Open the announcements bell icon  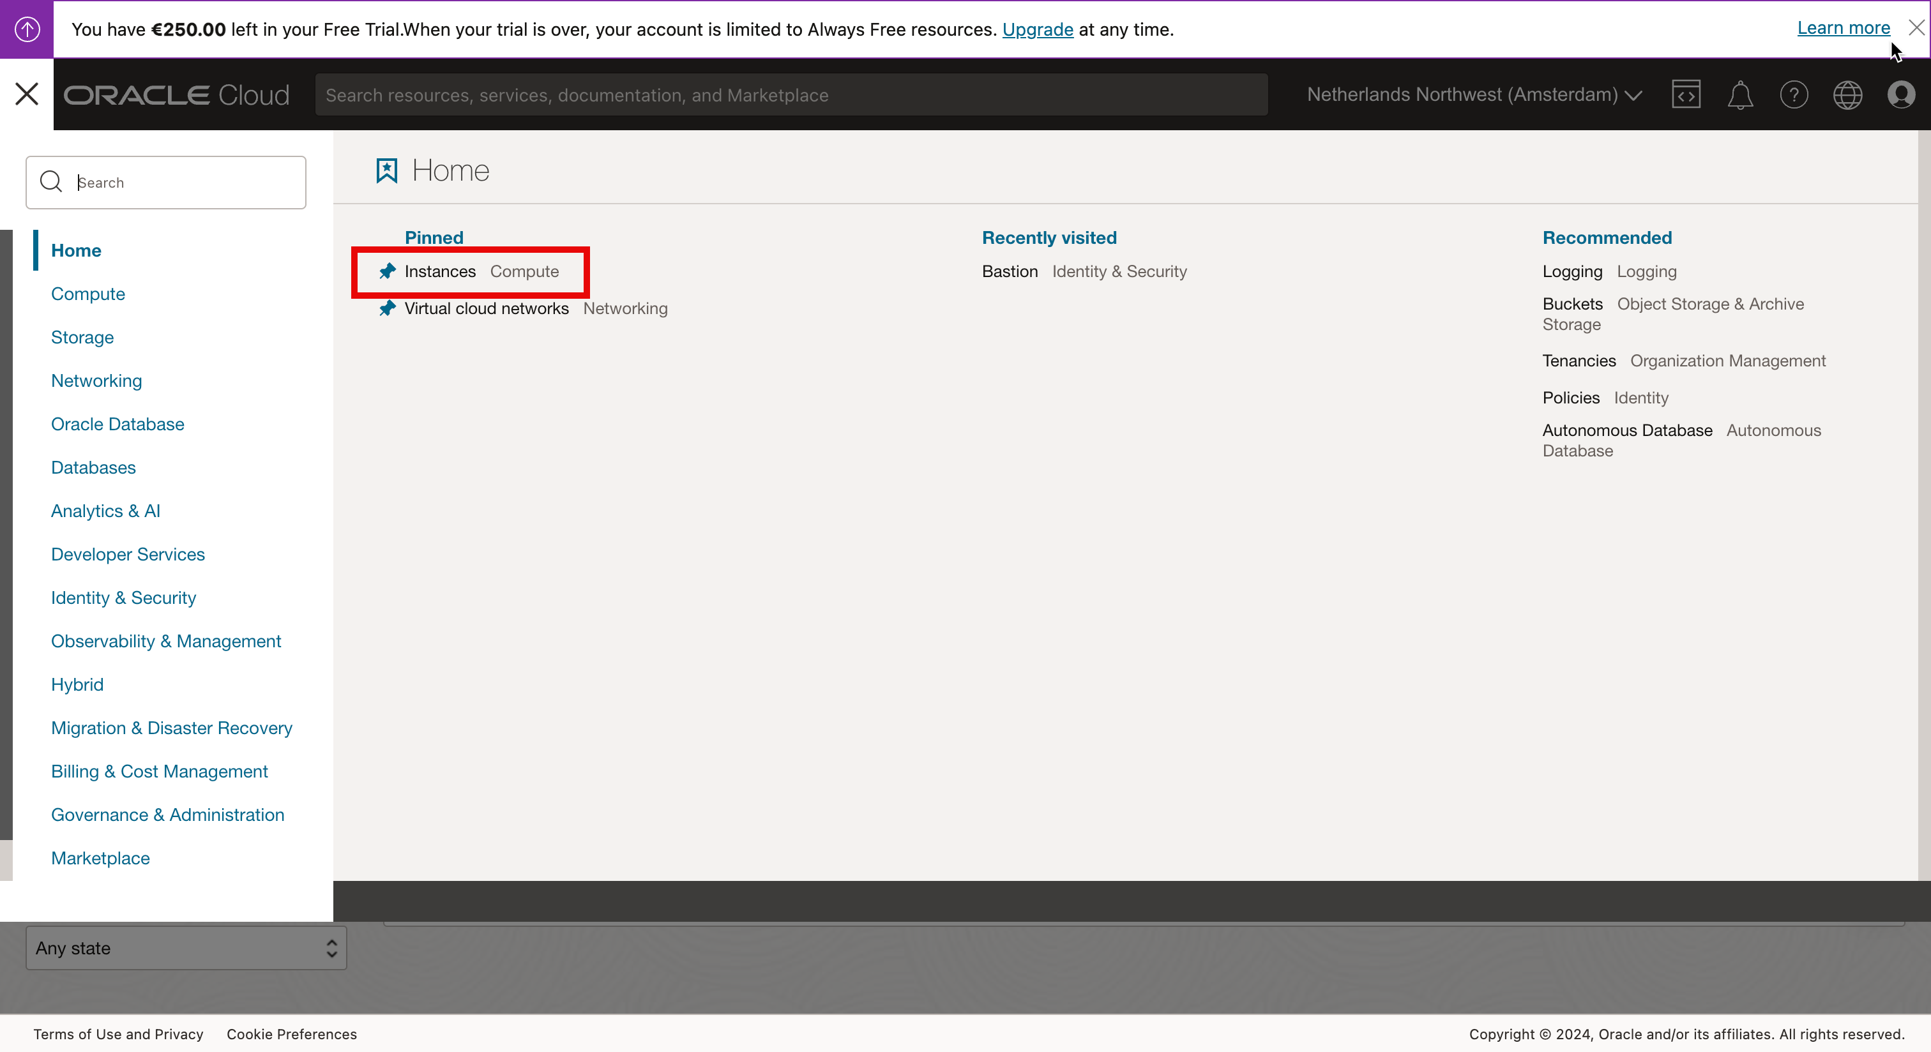pyautogui.click(x=1740, y=95)
